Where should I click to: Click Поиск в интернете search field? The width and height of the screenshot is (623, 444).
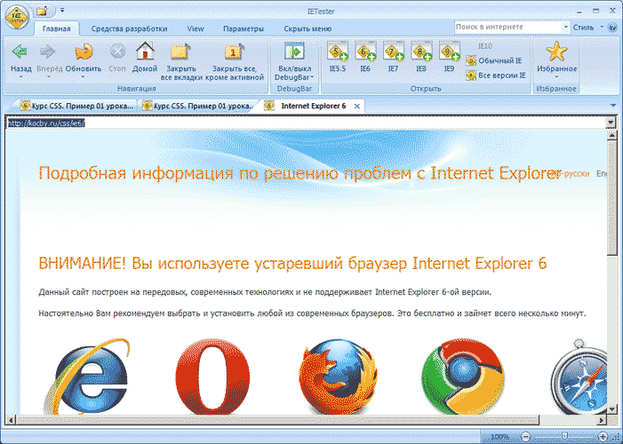coord(508,27)
